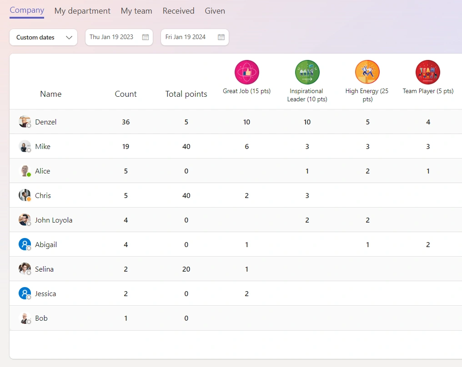The width and height of the screenshot is (462, 367).
Task: Click Mike's Great Job value 6
Action: pyautogui.click(x=246, y=146)
